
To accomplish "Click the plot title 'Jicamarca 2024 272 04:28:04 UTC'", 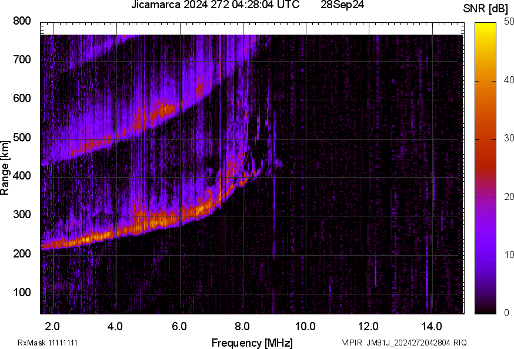I will click(x=215, y=5).
